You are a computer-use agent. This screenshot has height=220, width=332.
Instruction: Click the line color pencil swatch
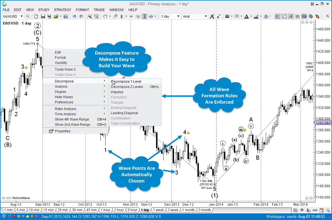click(256, 17)
